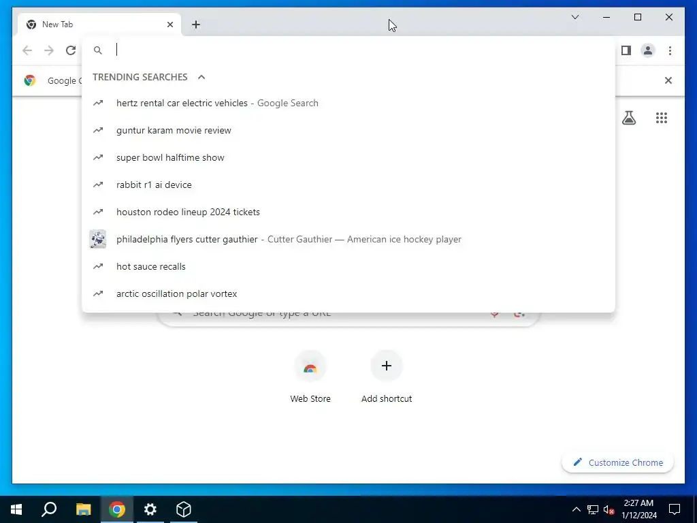Select 'houston rodeo lineup 2024 tickets' suggestion
Image resolution: width=697 pixels, height=523 pixels.
click(348, 212)
